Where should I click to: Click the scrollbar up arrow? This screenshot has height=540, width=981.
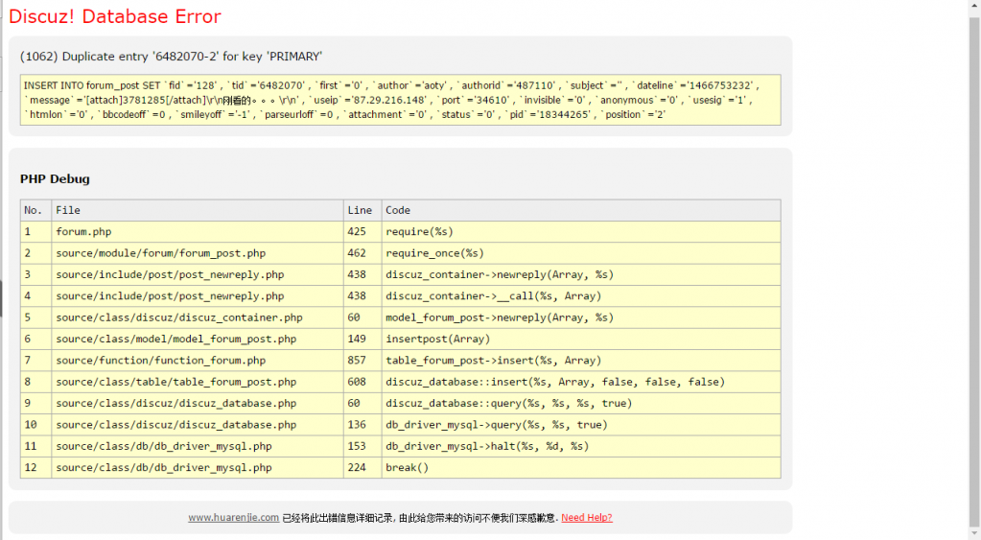point(973,7)
